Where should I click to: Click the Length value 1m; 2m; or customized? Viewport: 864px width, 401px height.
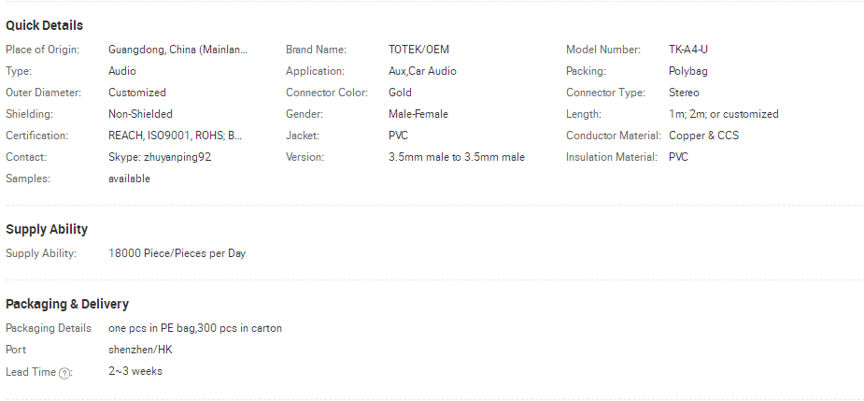724,114
